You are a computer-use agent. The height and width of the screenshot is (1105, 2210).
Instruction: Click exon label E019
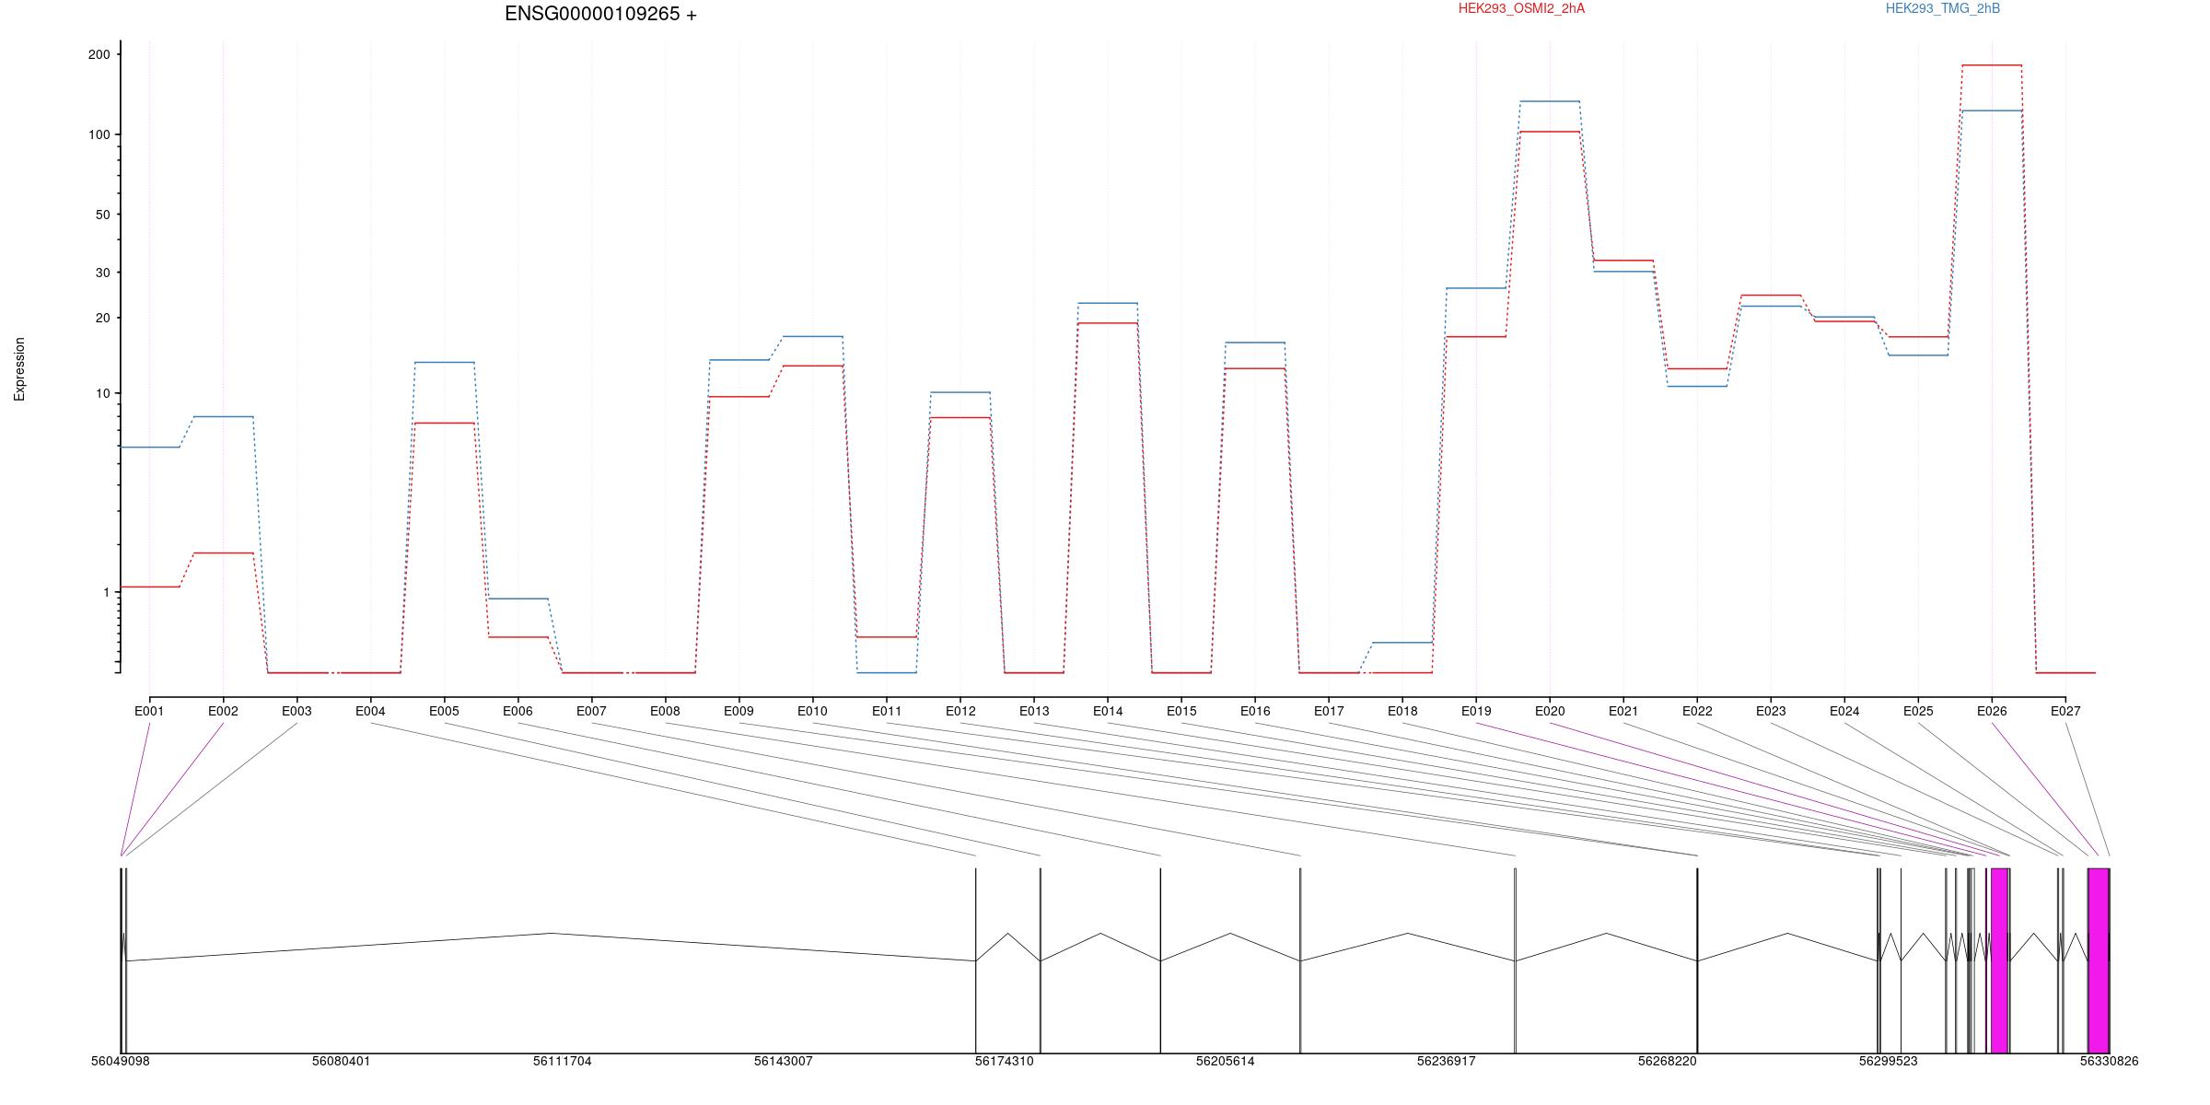(1476, 711)
